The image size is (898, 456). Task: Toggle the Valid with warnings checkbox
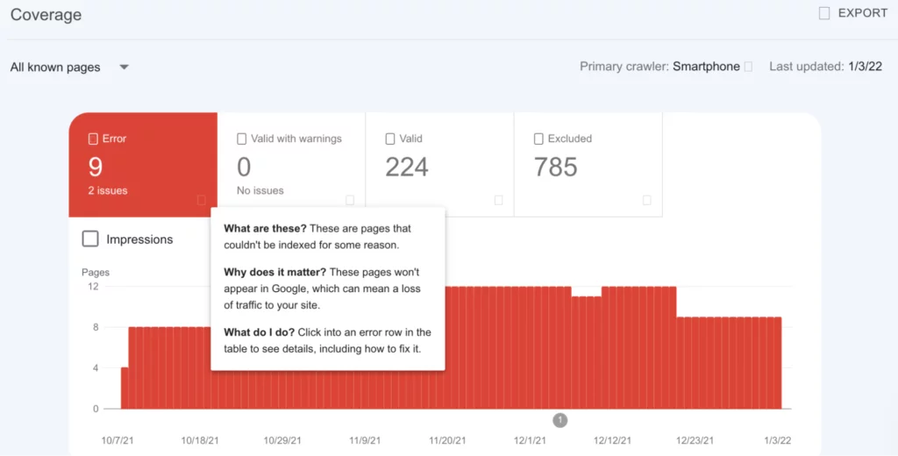(x=242, y=139)
